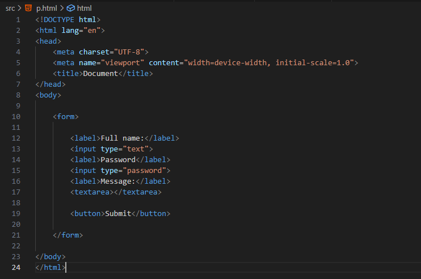Click line number 17 in the gutter

(16, 192)
